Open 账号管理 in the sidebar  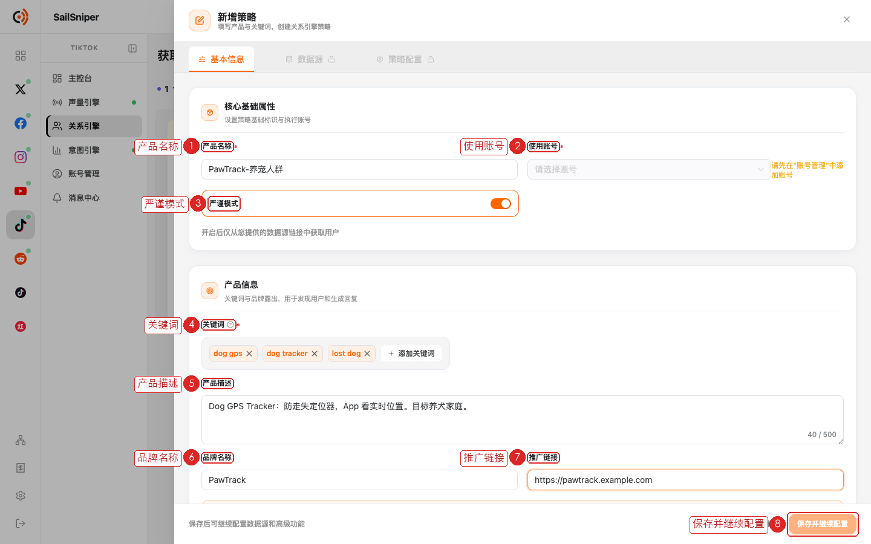(x=94, y=174)
